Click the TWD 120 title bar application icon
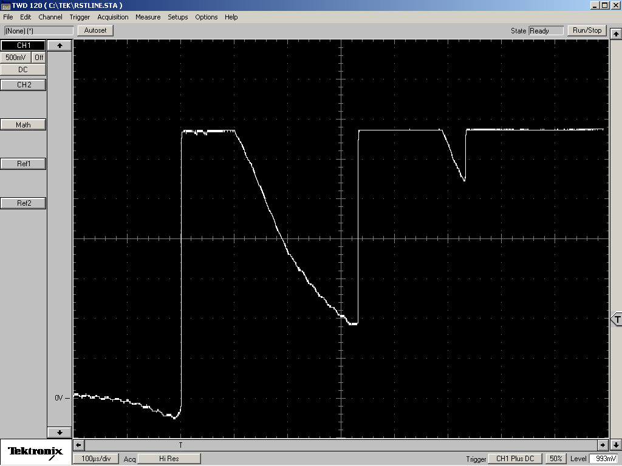 pyautogui.click(x=5, y=5)
